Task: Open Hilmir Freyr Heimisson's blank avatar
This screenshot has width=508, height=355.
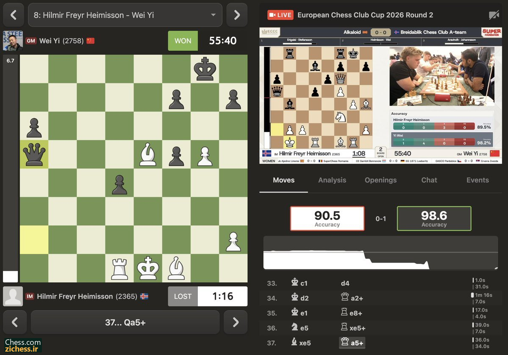Action: click(13, 296)
